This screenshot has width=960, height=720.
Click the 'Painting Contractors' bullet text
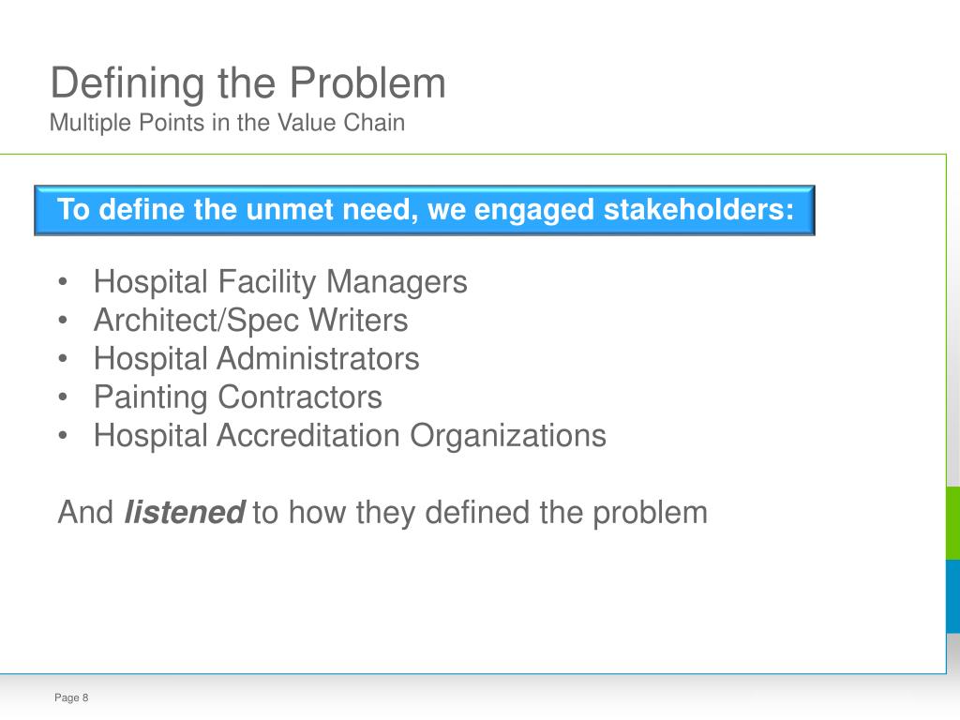pyautogui.click(x=238, y=397)
